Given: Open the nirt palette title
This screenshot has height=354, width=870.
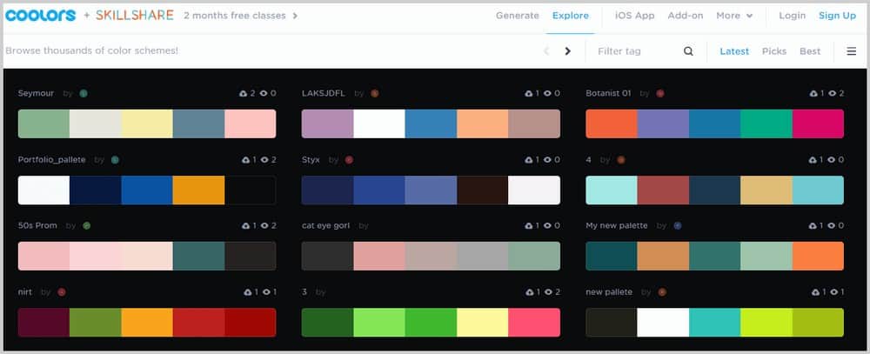Looking at the screenshot, I should (25, 292).
